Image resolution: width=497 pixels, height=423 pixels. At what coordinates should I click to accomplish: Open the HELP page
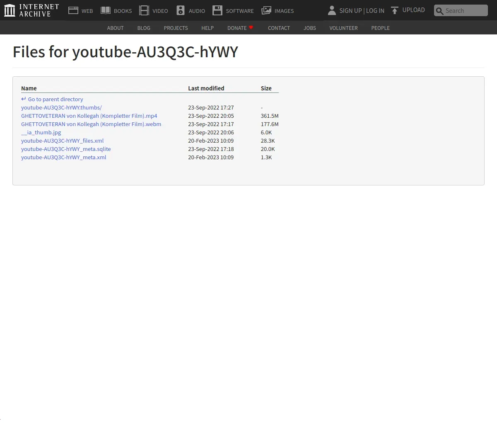point(207,28)
